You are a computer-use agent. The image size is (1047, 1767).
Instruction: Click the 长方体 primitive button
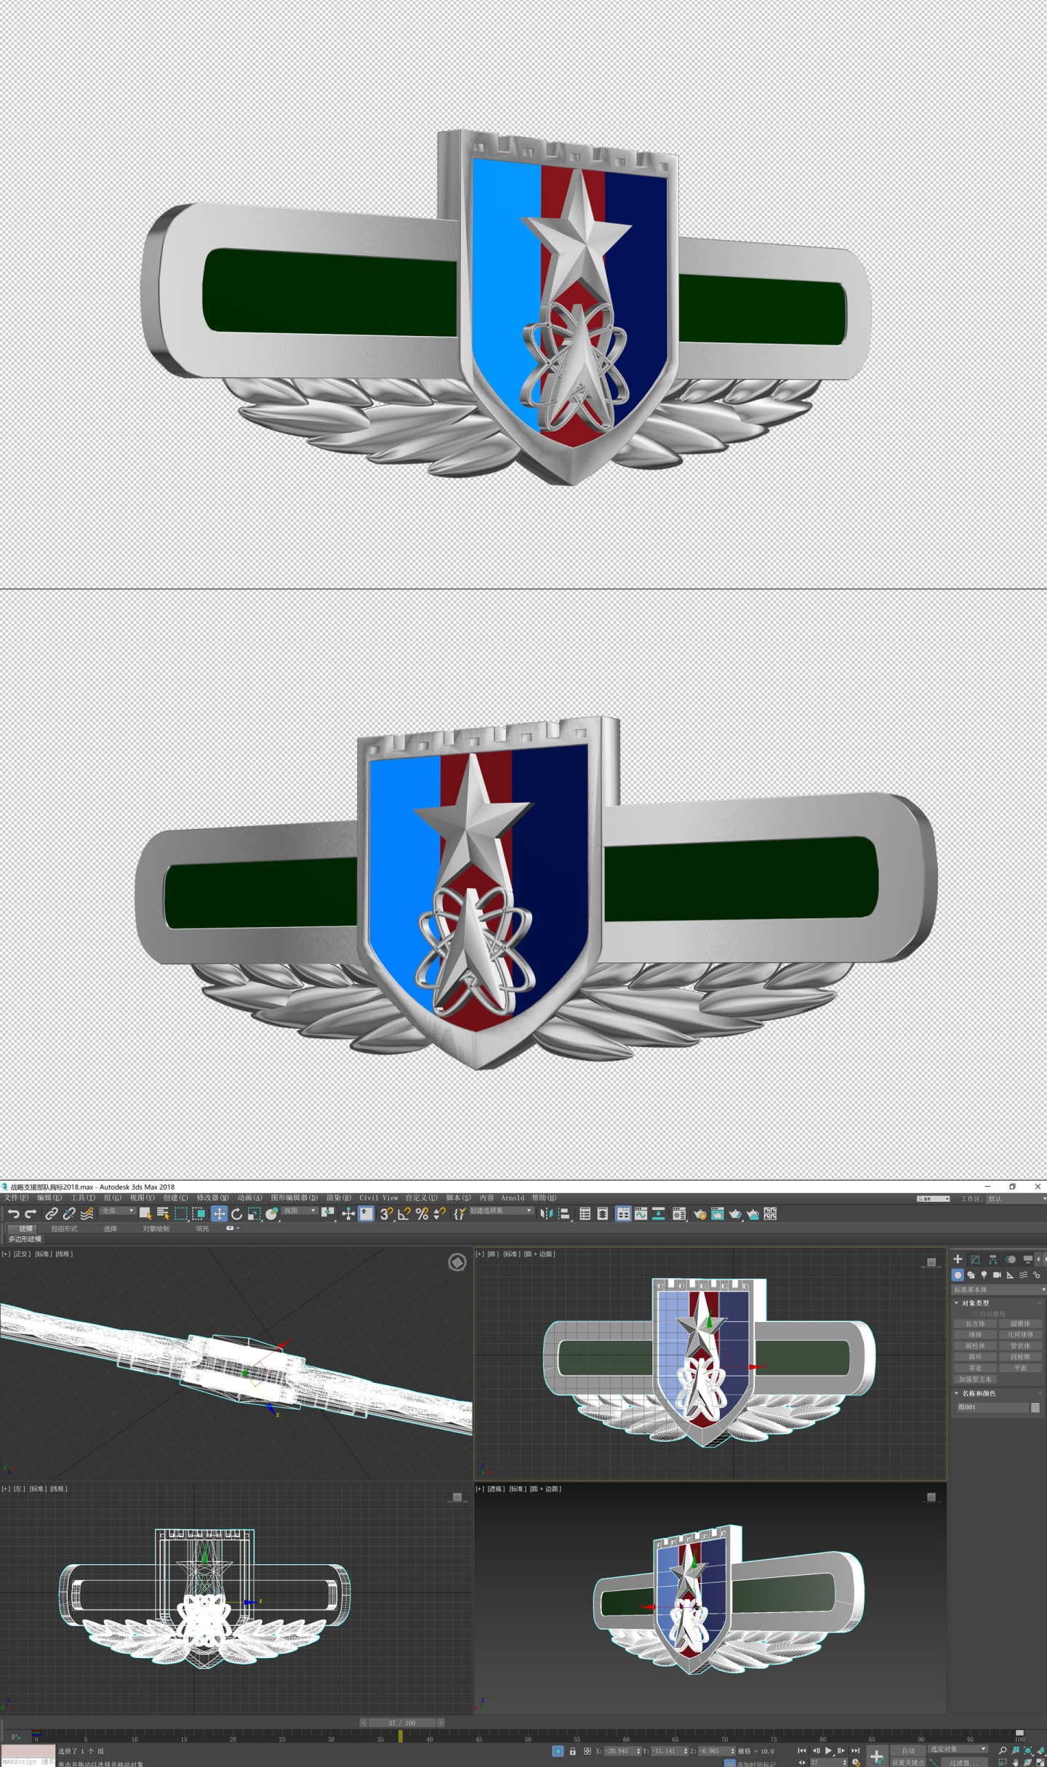(x=975, y=1323)
